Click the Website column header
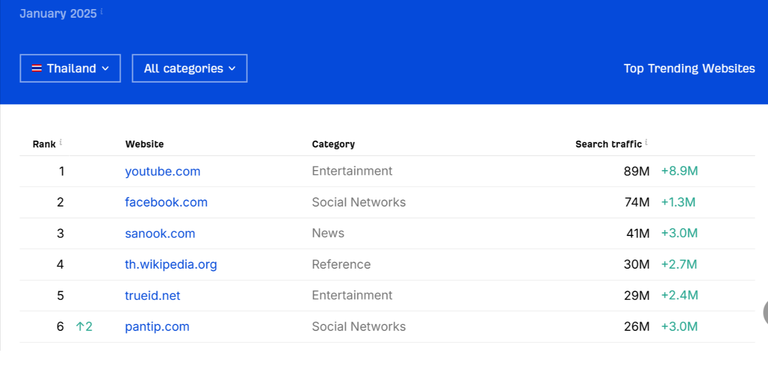The height and width of the screenshot is (377, 768). point(144,144)
